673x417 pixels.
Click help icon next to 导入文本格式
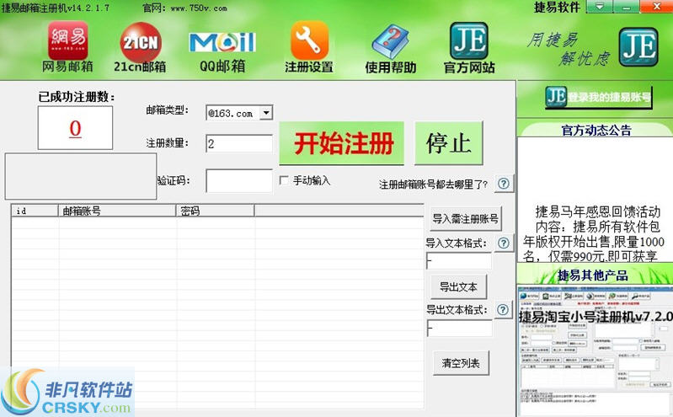(x=504, y=243)
